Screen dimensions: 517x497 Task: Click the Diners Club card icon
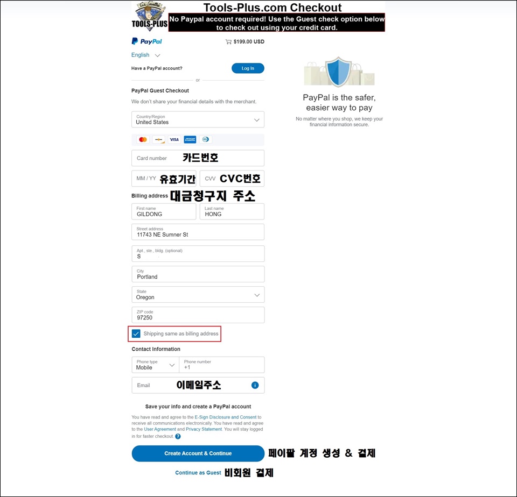tap(205, 140)
